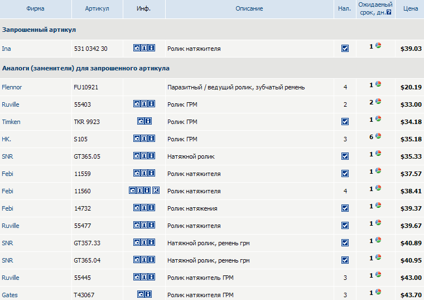This screenshot has height=300, width=424.
Task: Click description 'Паразитный / ведущий ролик, зубчатый ремень'
Action: pos(236,87)
